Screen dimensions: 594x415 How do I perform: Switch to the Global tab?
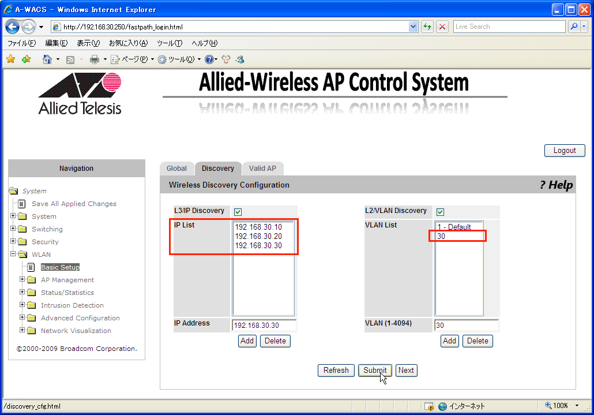click(176, 169)
